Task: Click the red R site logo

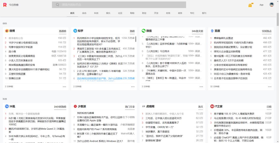Action: click(x=5, y=5)
